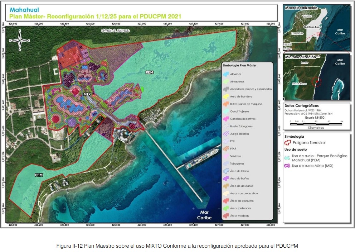The width and height of the screenshot is (355, 252).
Task: Open the Microlocalización inset map
Action: pos(317,77)
